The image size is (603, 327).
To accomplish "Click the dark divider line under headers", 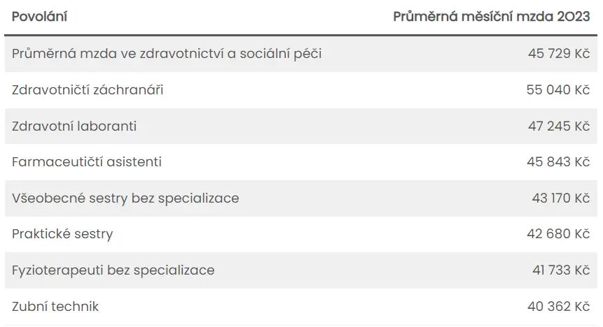I will click(300, 36).
